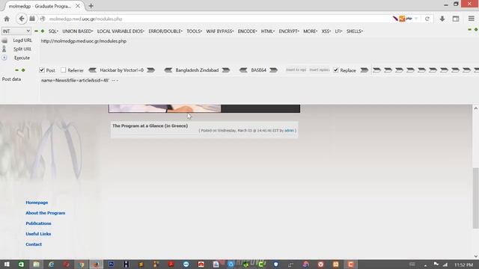Click the page vertical scrollbar thumb
Image resolution: width=479 pixels, height=269 pixels.
click(475, 197)
